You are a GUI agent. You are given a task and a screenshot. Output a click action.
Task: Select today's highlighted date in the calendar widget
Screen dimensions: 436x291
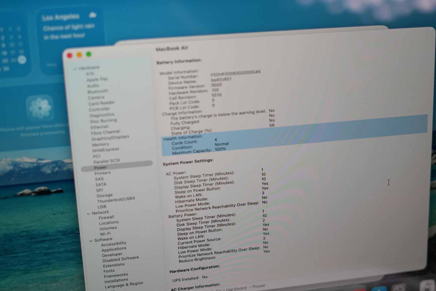[x=22, y=60]
